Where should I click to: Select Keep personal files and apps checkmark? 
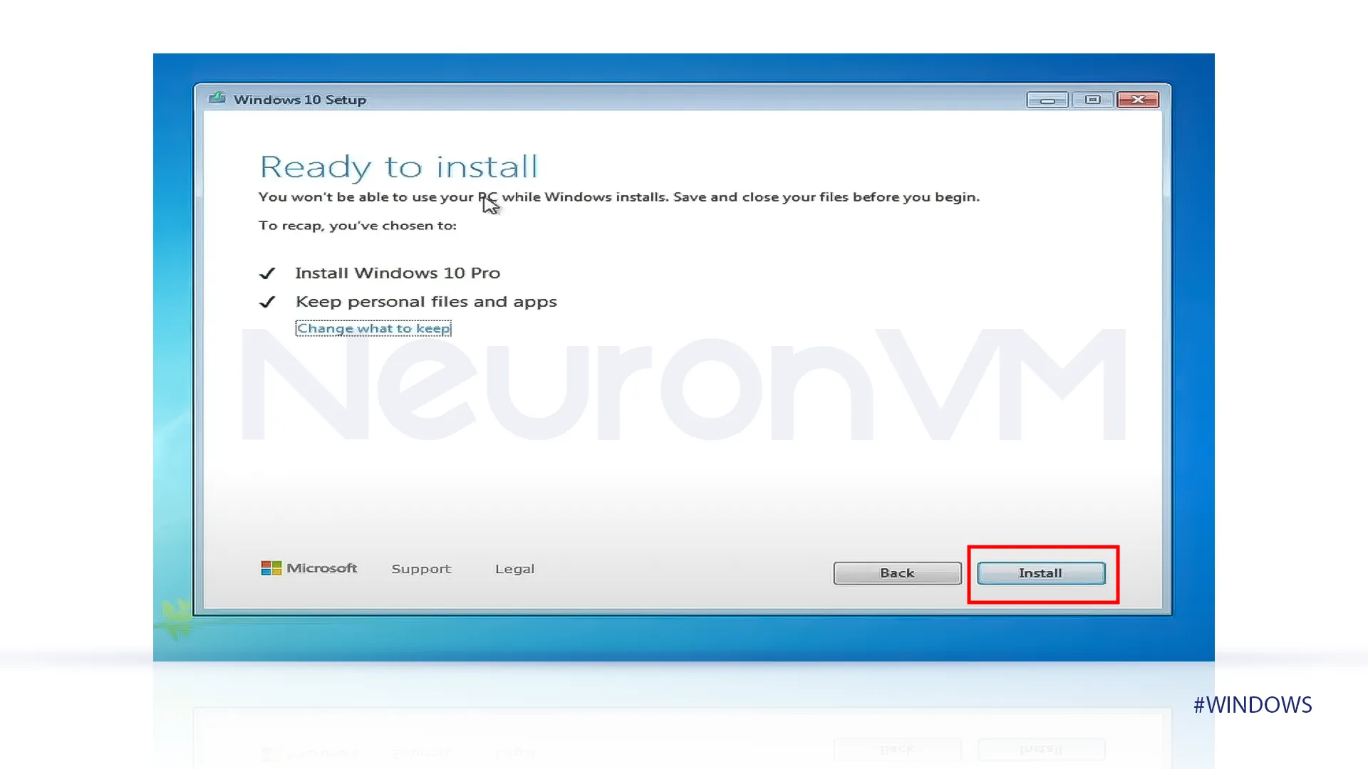(x=268, y=300)
